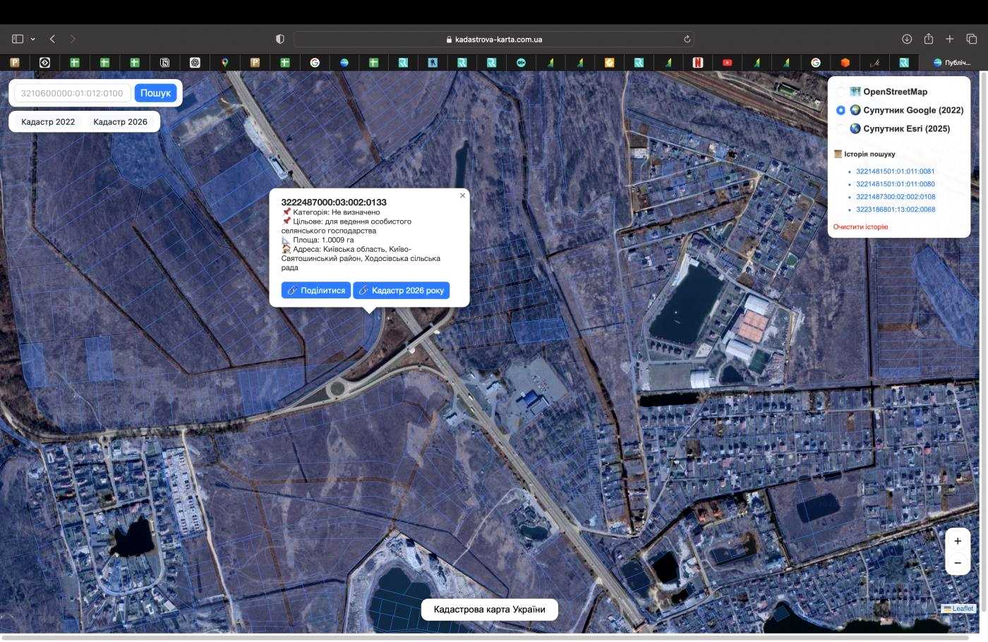Open the Safari downloads icon
Viewport: 988px width, 642px height.
[907, 39]
